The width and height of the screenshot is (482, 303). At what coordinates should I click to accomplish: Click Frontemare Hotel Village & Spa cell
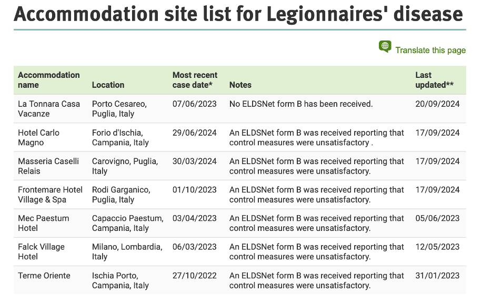tap(50, 195)
